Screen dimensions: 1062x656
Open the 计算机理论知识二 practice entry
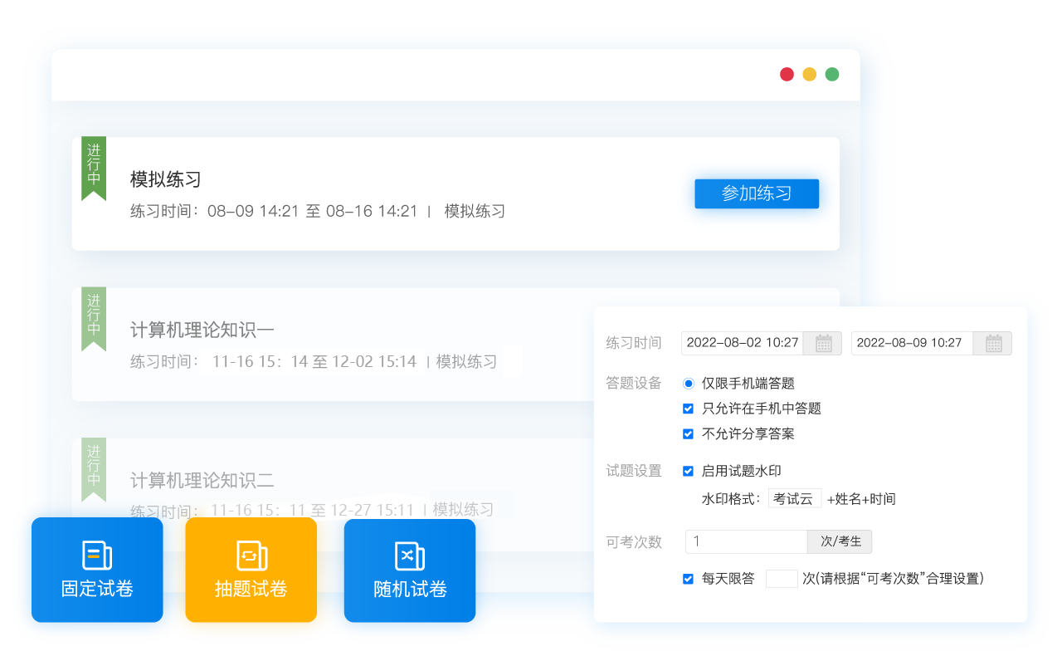pos(202,481)
